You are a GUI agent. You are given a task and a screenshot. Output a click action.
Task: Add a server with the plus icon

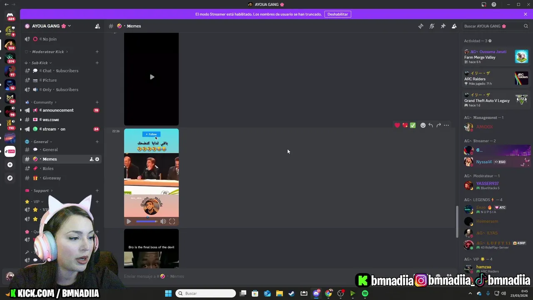[x=10, y=165]
